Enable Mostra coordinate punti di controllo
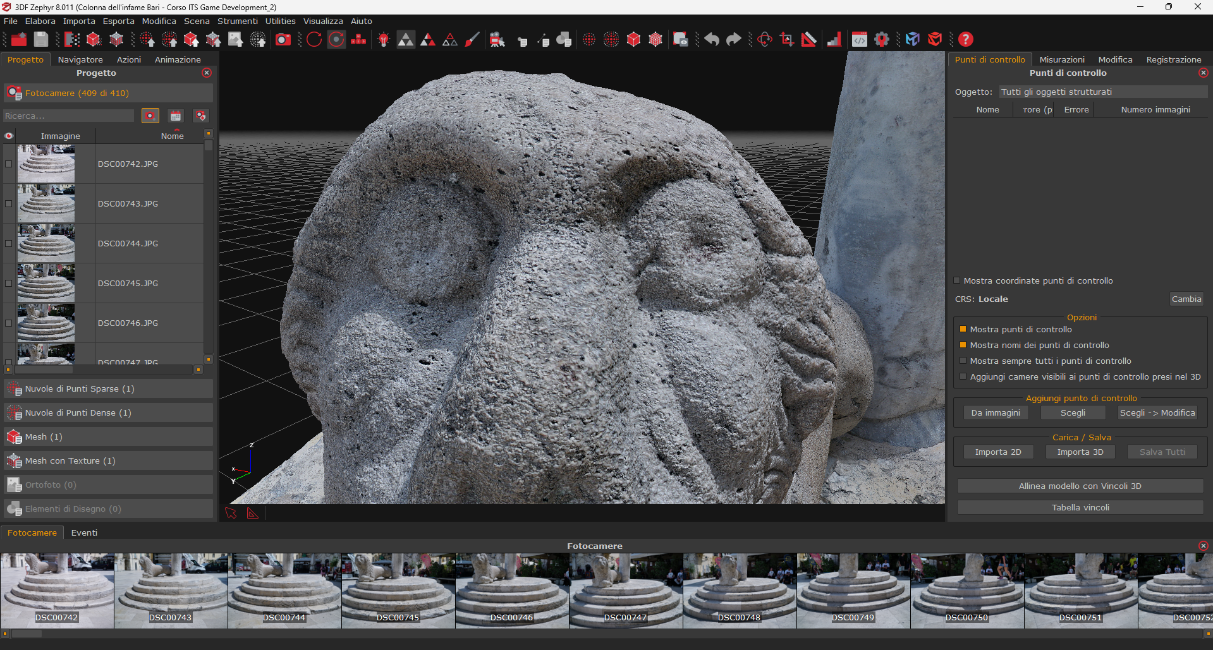This screenshot has height=650, width=1213. coord(957,280)
